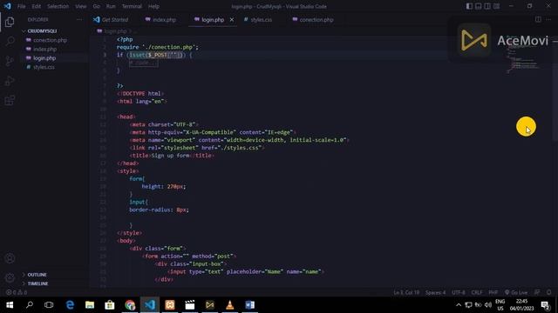The image size is (558, 313).
Task: Toggle the Panel layout icon
Action: (x=478, y=6)
